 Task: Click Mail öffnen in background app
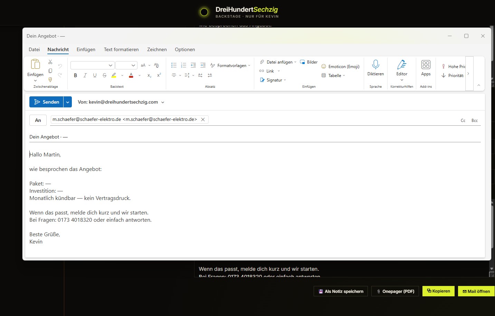click(476, 291)
